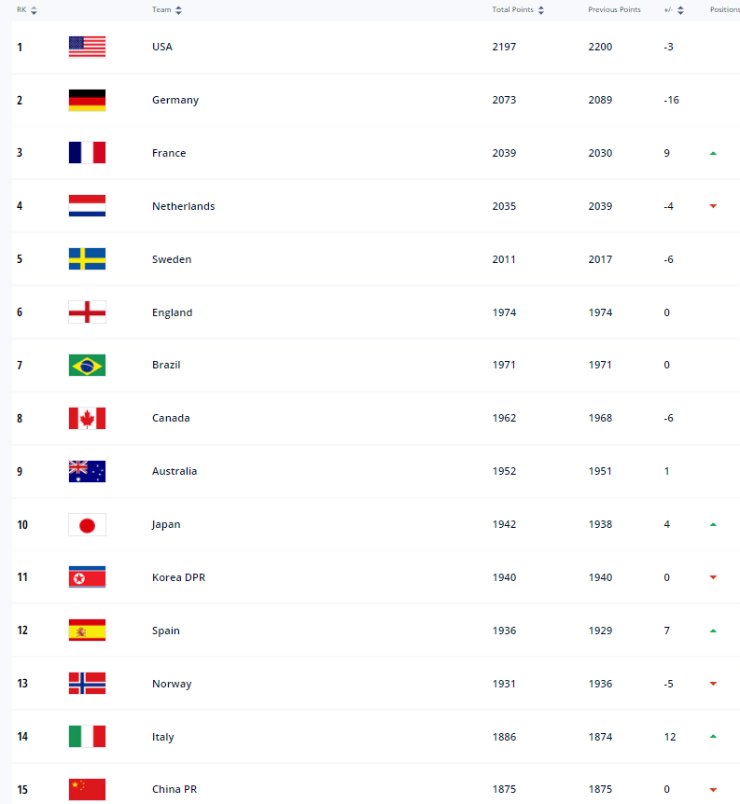
Task: Open the Norway team link
Action: (172, 684)
